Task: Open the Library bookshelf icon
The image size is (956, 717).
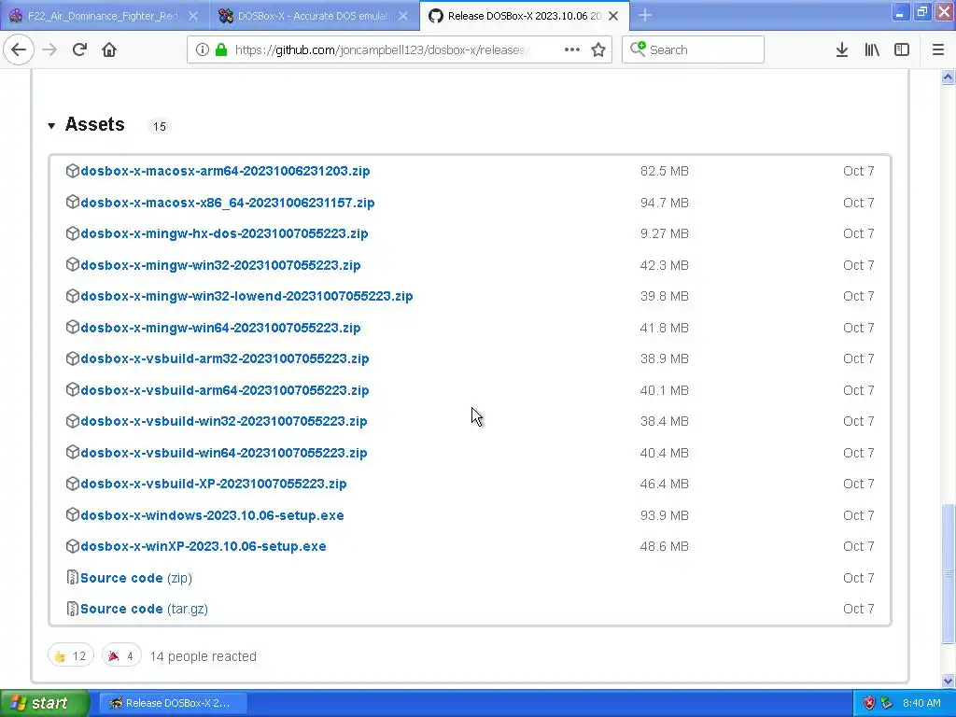Action: pos(872,49)
